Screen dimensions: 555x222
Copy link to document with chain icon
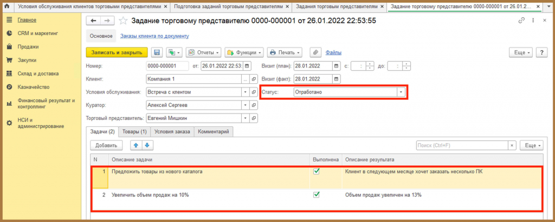(x=521, y=21)
